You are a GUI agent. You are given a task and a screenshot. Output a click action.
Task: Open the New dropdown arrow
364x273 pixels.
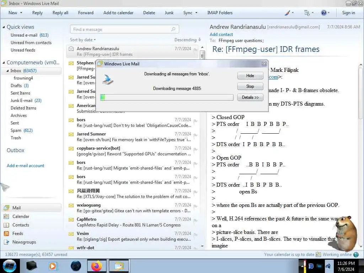tap(21, 13)
